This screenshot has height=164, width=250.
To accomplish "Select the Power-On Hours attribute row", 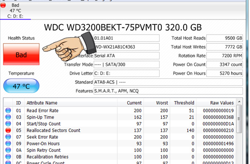I will 120,143.
